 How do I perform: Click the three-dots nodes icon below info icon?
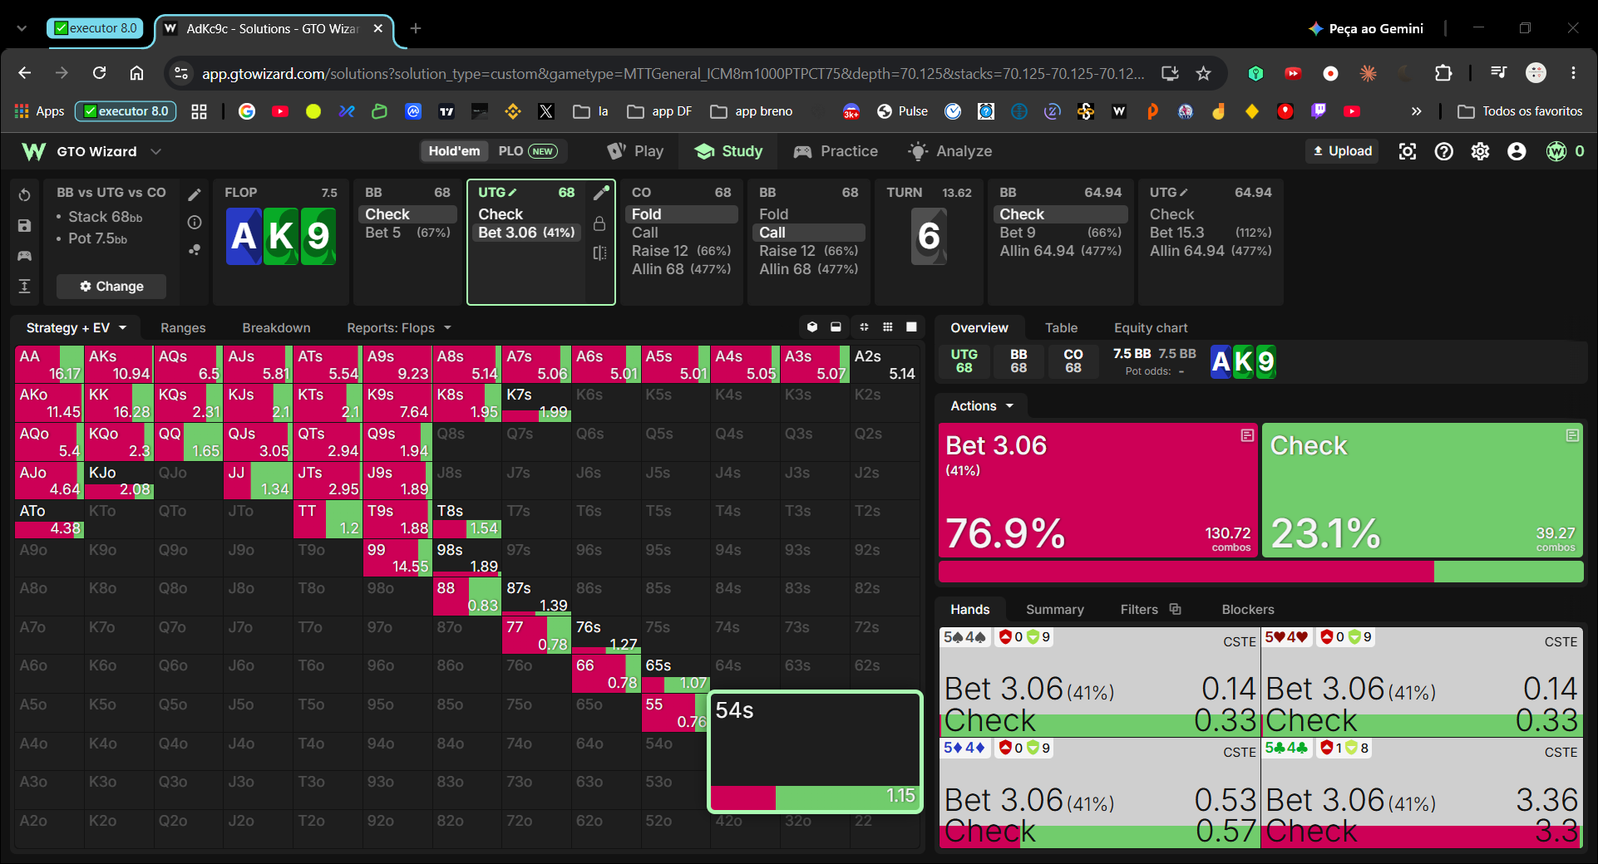point(195,249)
